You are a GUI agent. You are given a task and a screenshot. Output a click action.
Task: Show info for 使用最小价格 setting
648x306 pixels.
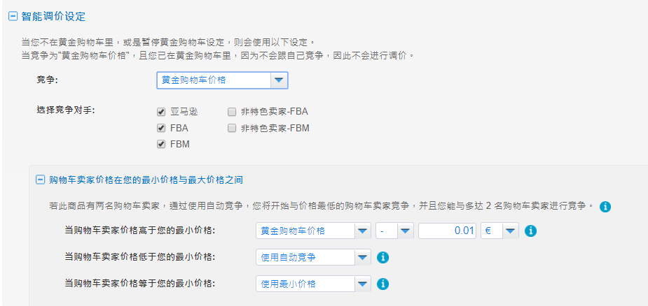click(382, 284)
